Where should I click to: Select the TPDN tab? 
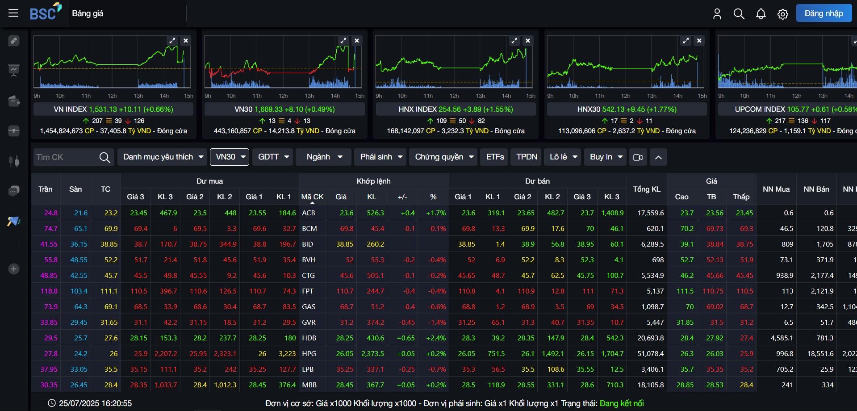click(x=527, y=157)
